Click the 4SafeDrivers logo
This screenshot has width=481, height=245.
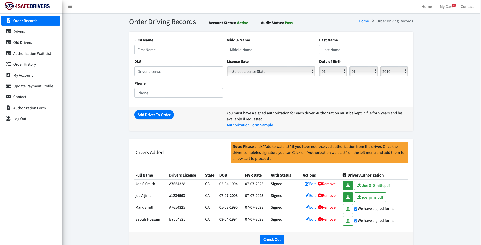(x=28, y=6)
